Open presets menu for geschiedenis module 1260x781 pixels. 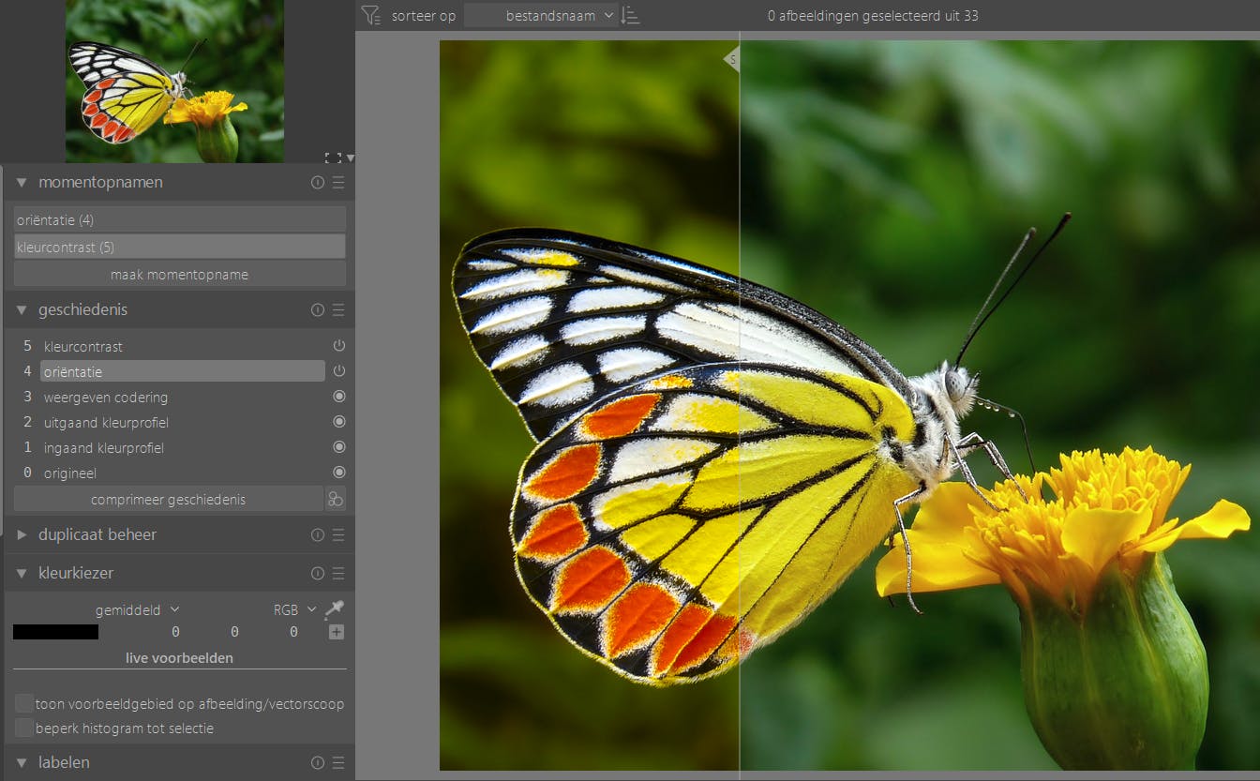[338, 310]
